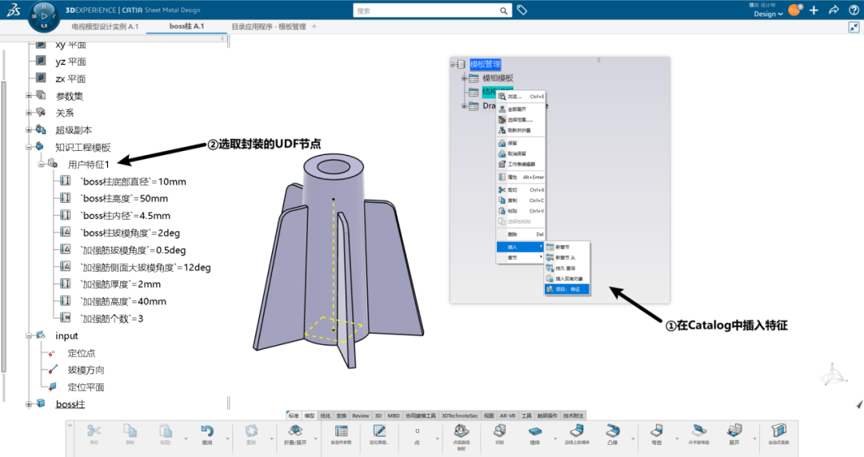Image resolution: width=864 pixels, height=457 pixels.
Task: Click the plus add icon in header
Action: (x=814, y=10)
